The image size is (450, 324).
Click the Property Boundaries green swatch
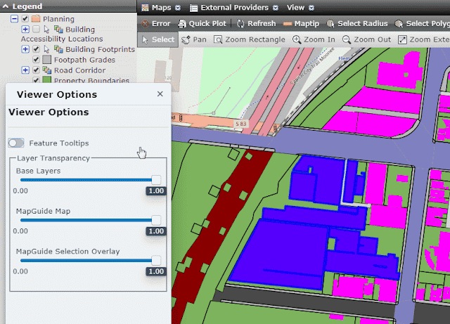47,79
